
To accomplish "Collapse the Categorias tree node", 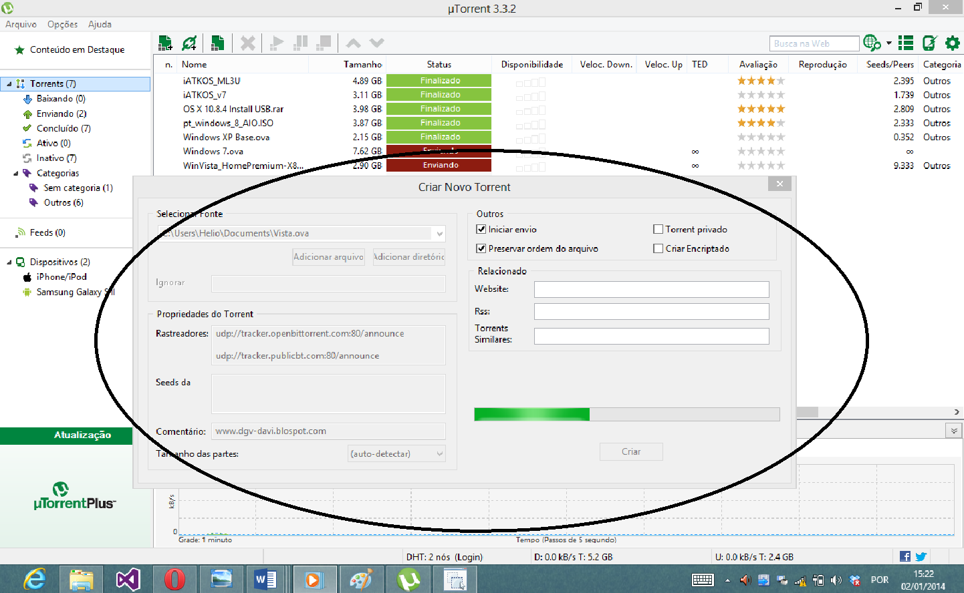I will (16, 174).
